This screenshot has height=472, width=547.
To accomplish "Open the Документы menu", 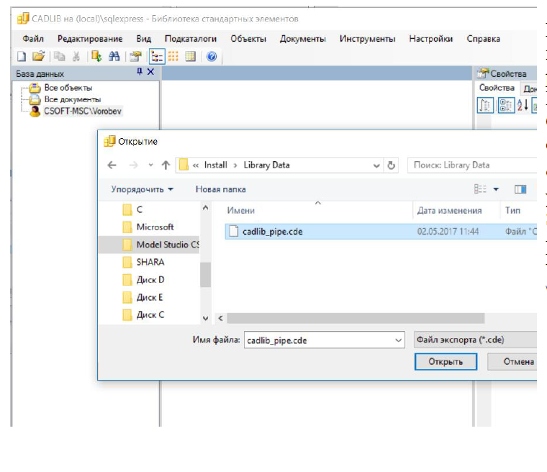I will tap(302, 39).
